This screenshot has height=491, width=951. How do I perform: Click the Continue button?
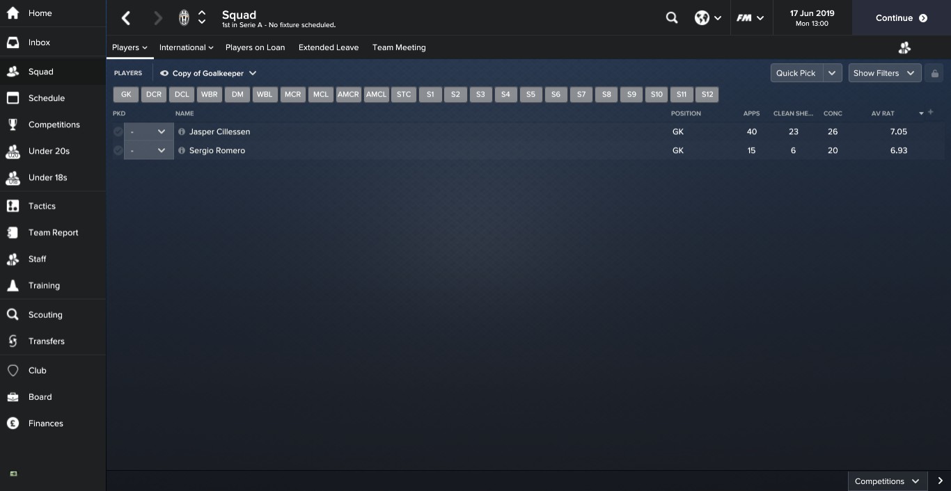[x=902, y=18]
